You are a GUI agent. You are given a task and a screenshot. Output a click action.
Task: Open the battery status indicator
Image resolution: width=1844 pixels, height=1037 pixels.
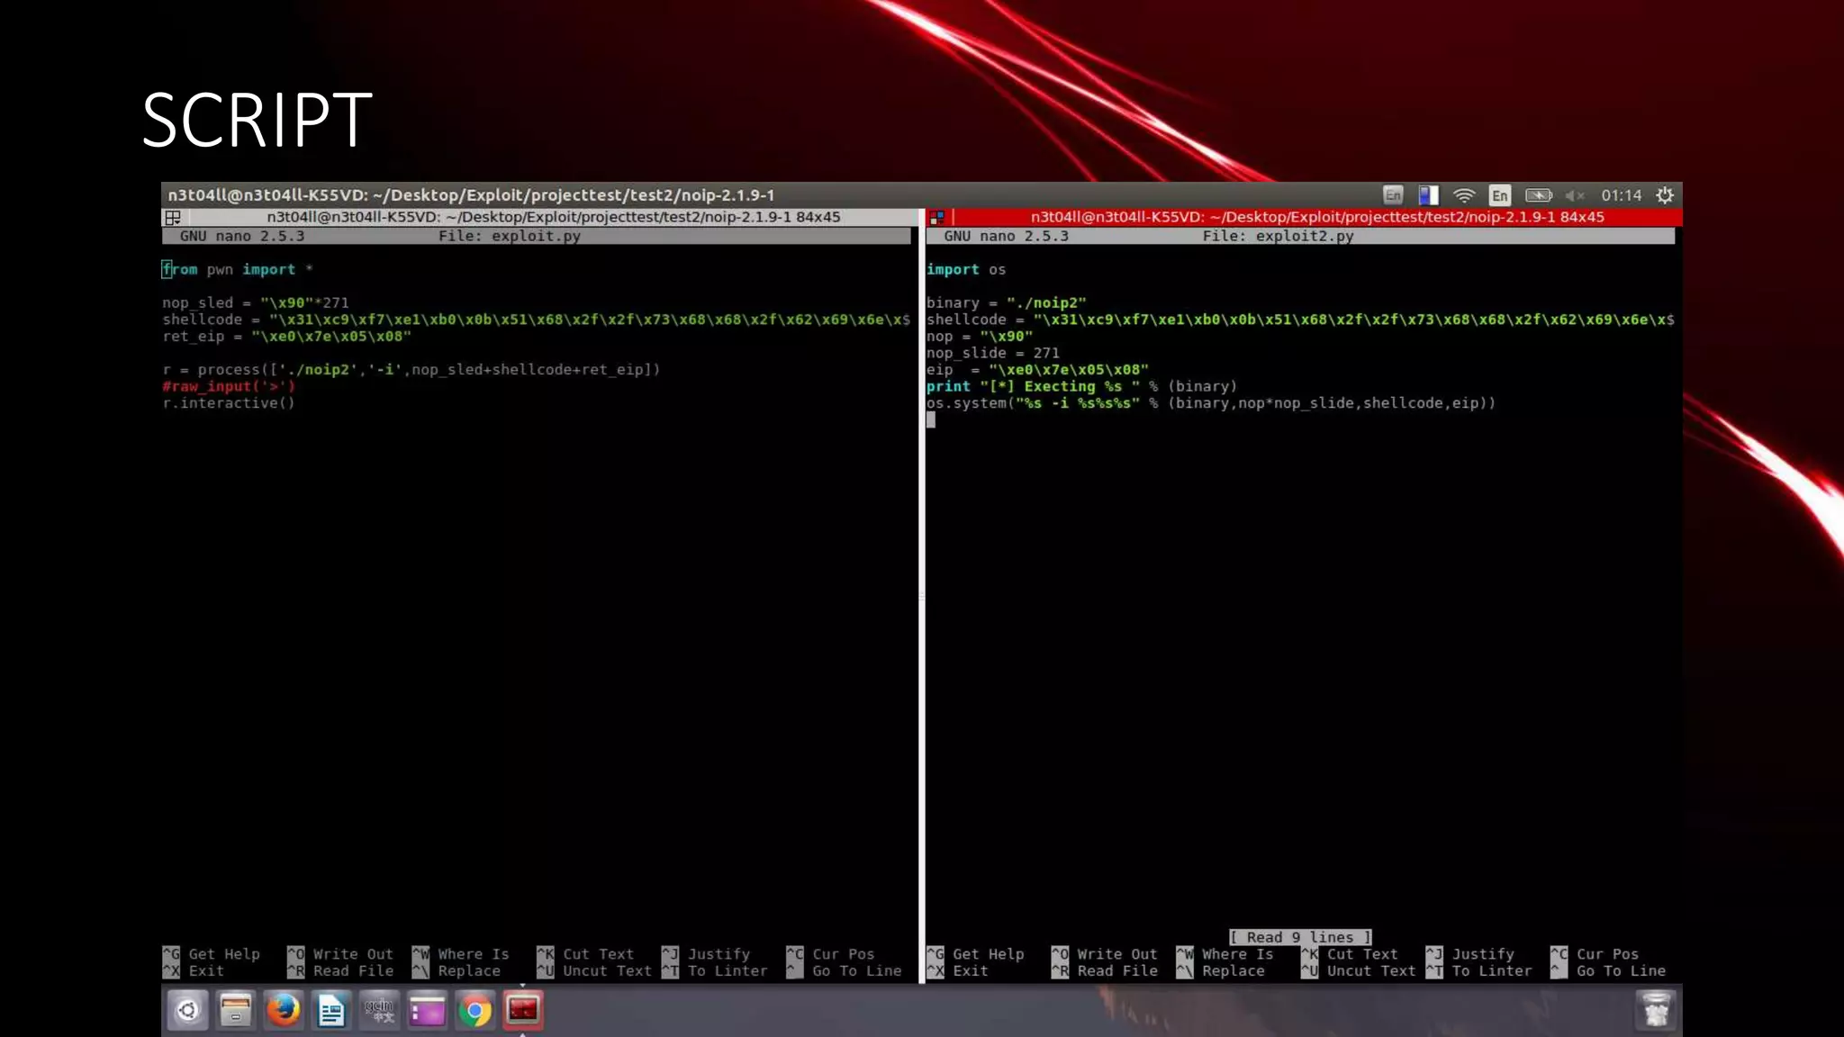coord(1538,195)
